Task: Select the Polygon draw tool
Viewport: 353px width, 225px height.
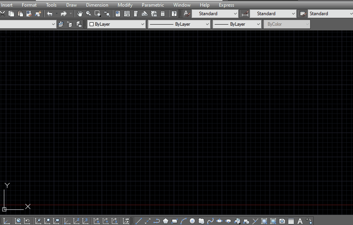Action: tap(166, 221)
